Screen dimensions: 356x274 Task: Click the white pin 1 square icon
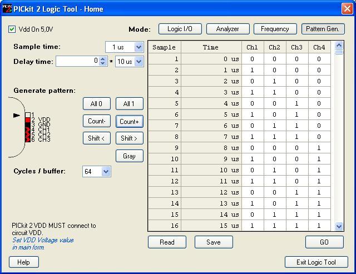[x=28, y=115]
